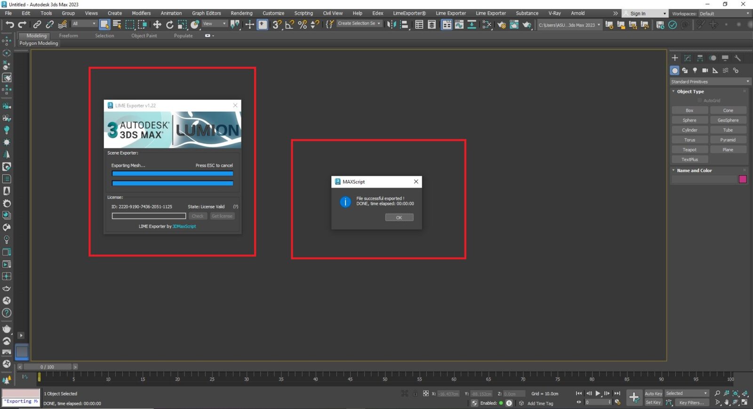The image size is (753, 409).
Task: Open the Curve Editor icon
Action: click(459, 25)
